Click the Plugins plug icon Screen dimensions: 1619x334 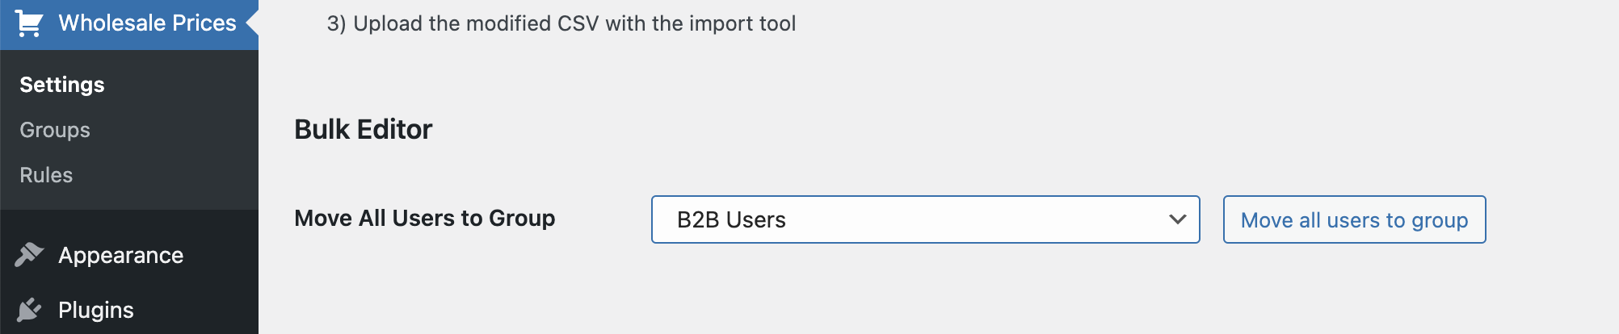coord(29,310)
